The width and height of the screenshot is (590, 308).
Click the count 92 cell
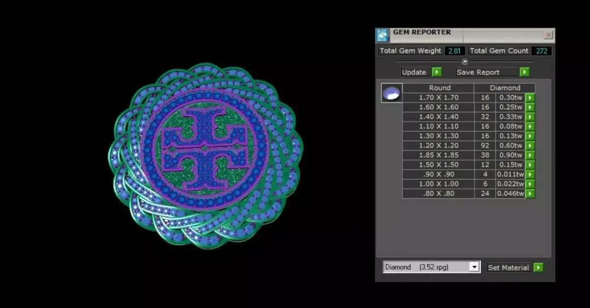point(485,146)
